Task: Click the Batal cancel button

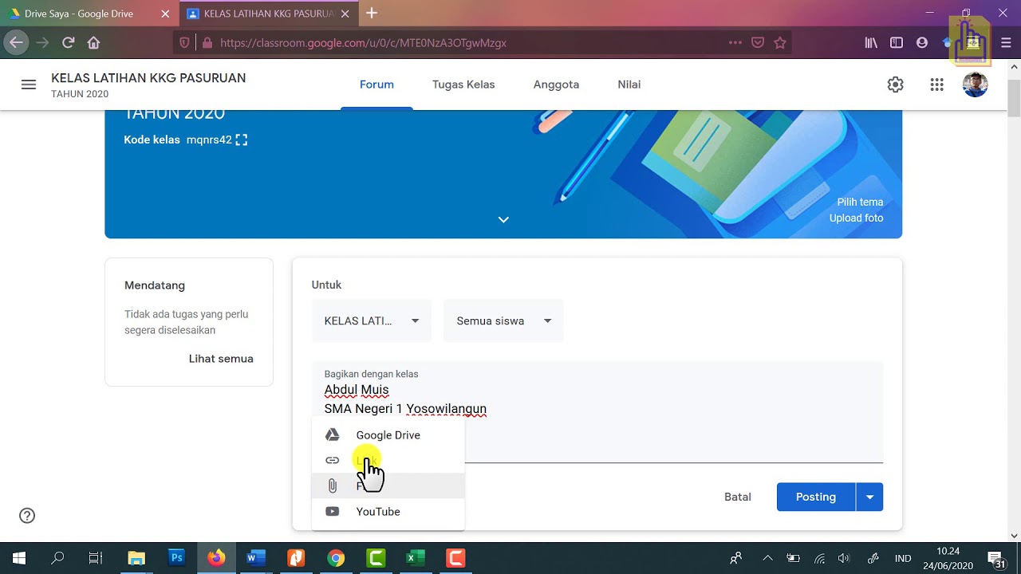Action: pyautogui.click(x=738, y=497)
